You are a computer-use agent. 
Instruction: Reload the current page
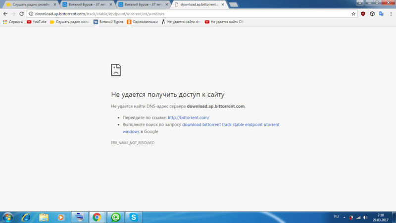point(21,14)
